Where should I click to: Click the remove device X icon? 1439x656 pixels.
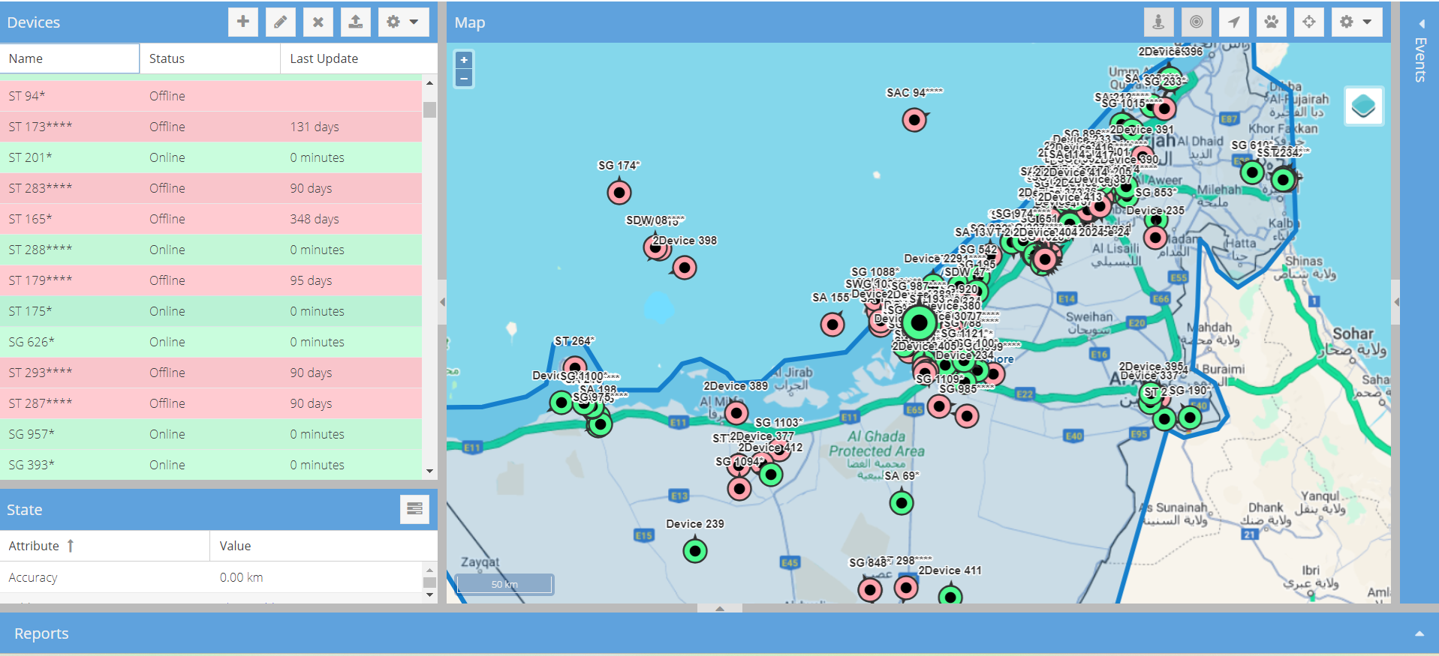click(x=318, y=22)
